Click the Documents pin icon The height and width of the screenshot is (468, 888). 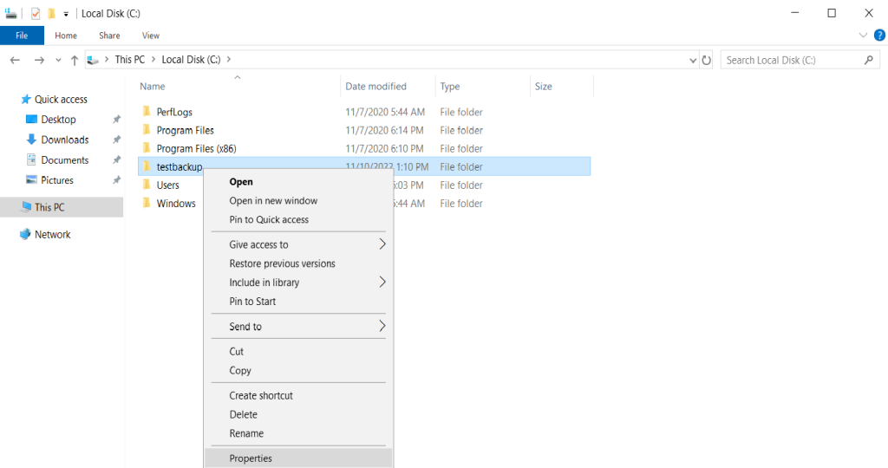tap(117, 160)
